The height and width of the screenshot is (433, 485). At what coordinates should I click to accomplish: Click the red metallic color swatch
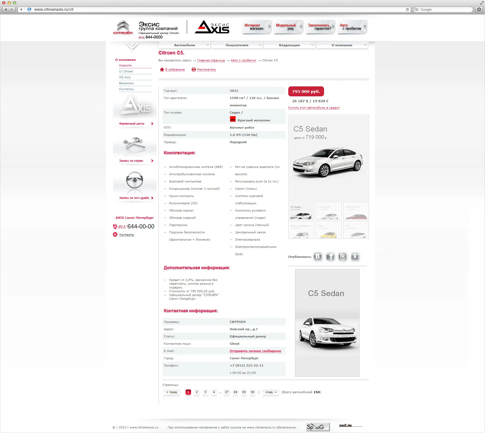pyautogui.click(x=233, y=119)
